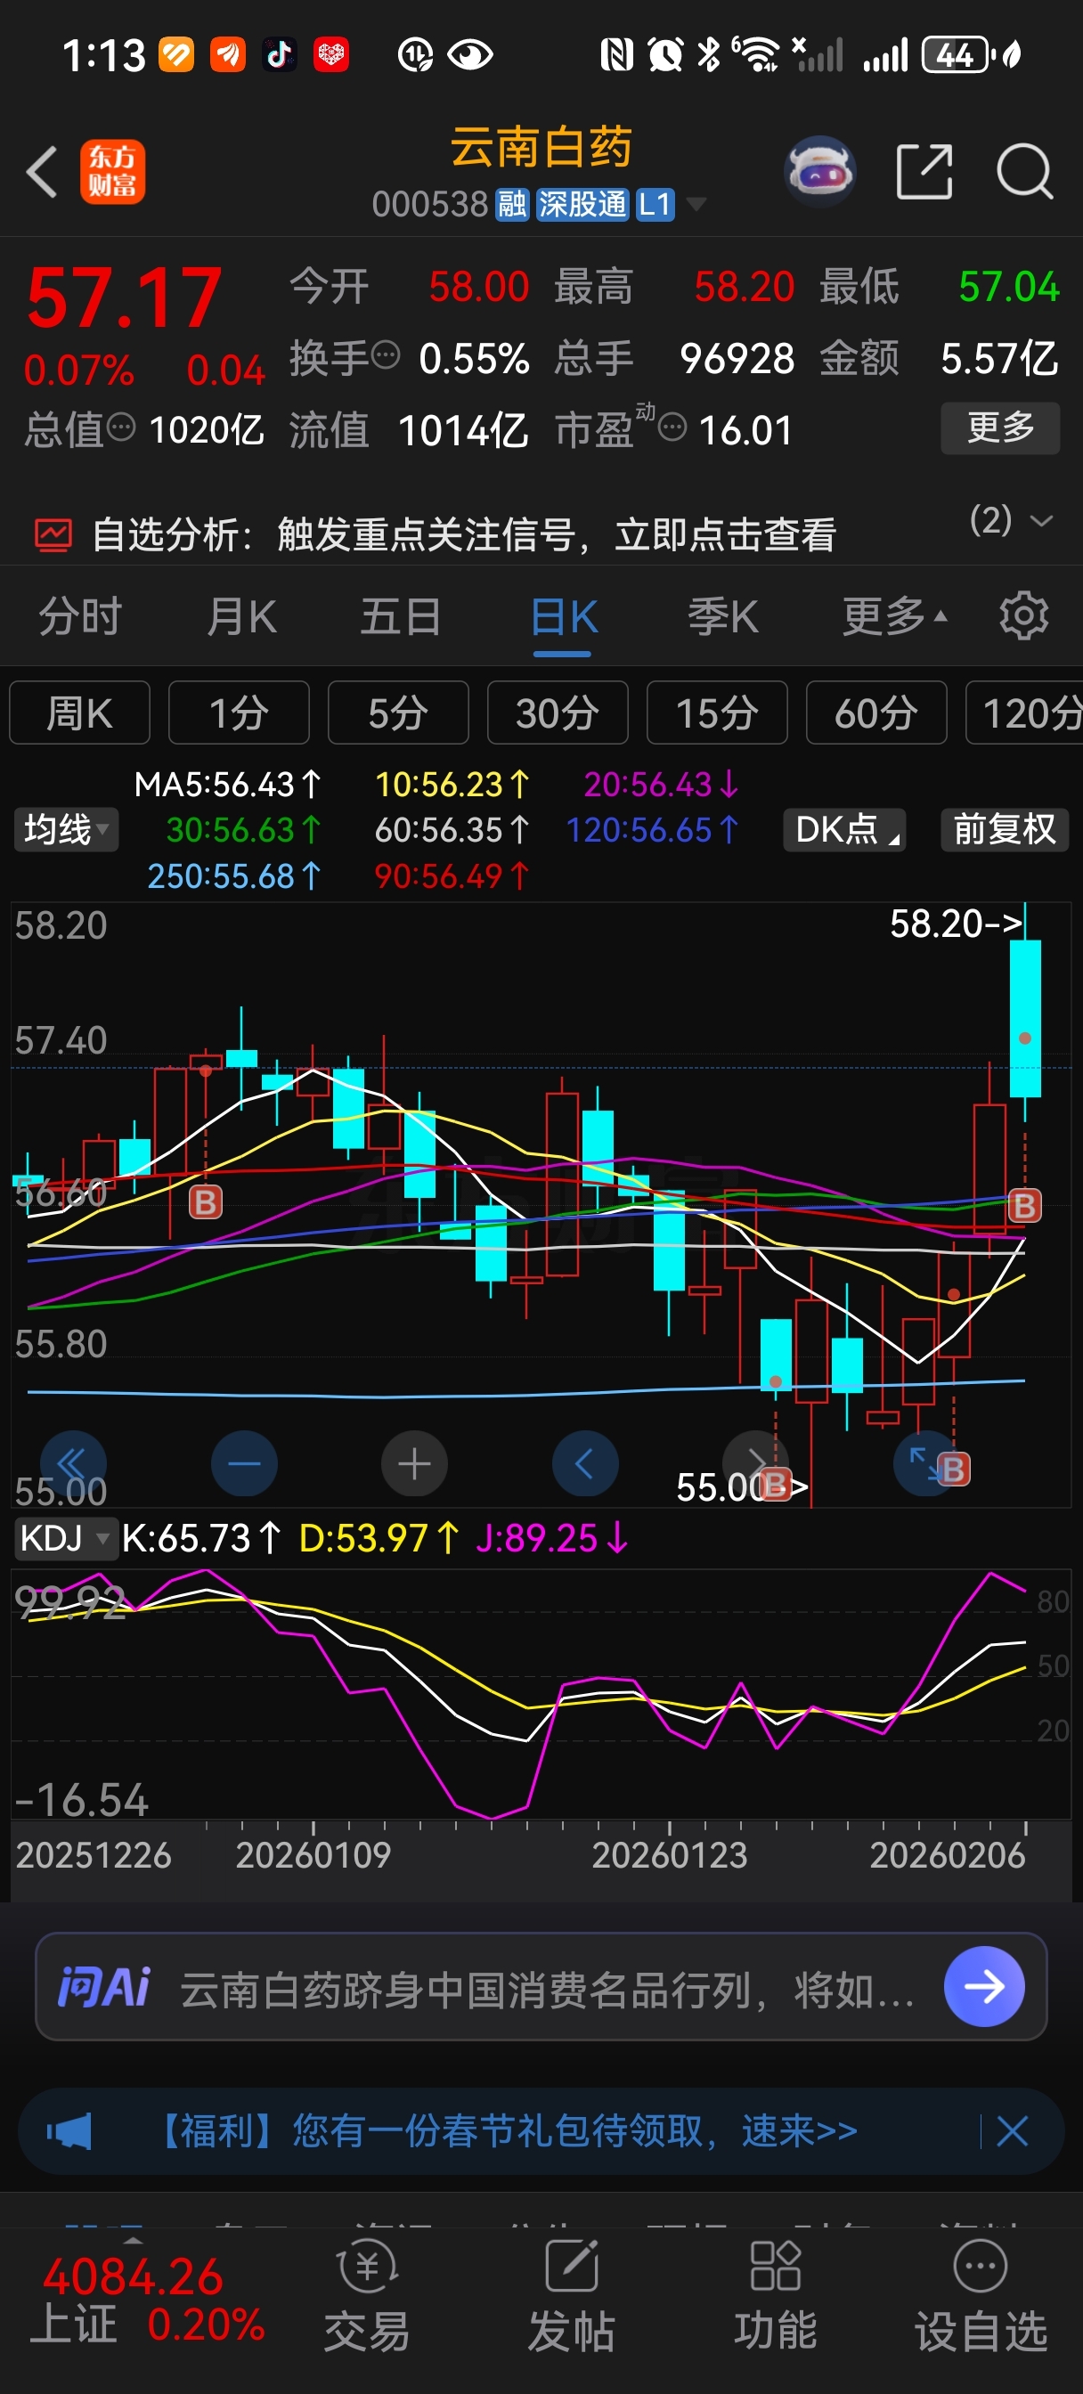
Task: Open 发帖 in bottom bar
Action: pyautogui.click(x=571, y=2295)
